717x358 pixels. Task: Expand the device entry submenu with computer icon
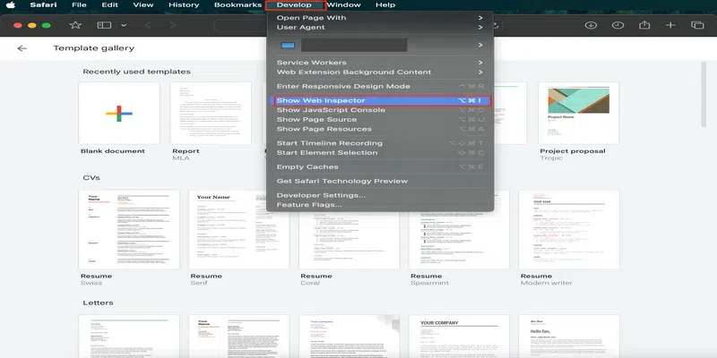point(379,46)
